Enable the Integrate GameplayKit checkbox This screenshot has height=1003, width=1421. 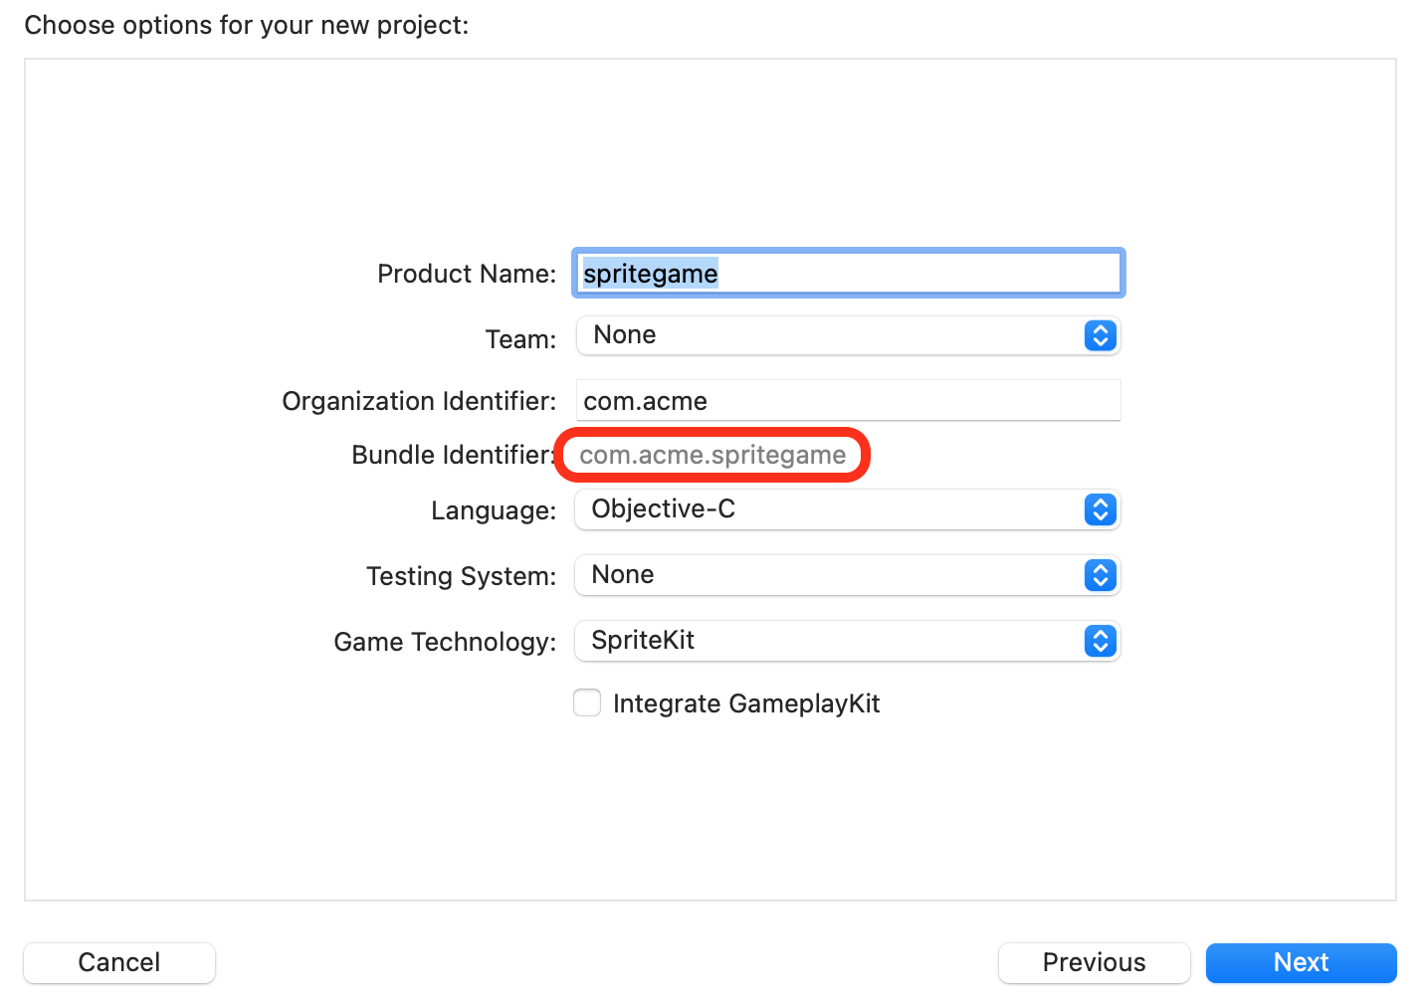[x=587, y=702]
